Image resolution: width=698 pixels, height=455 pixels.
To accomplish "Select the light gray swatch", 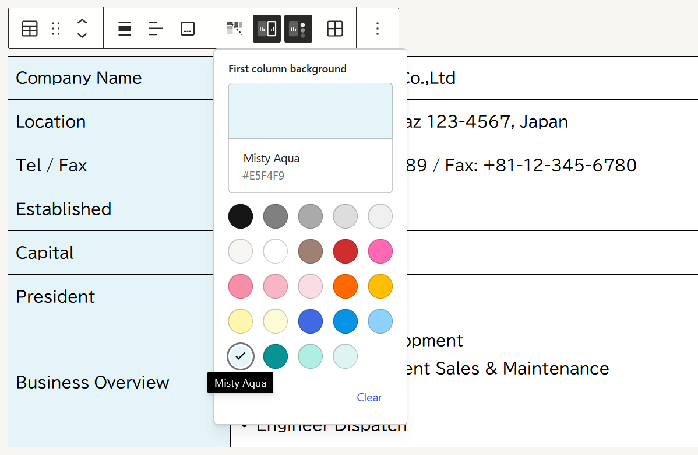I will 346,216.
